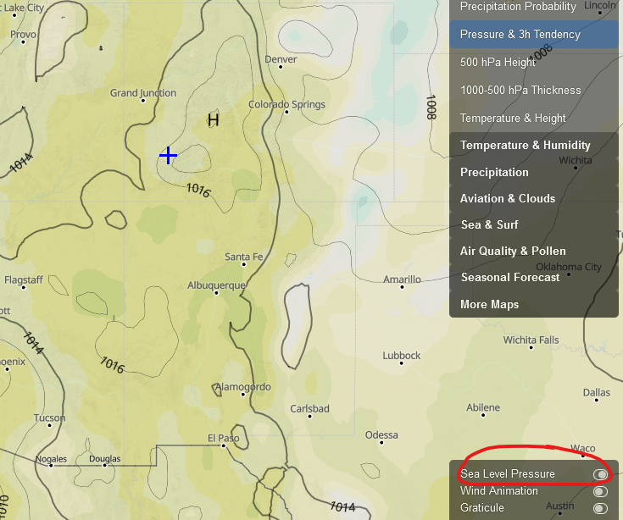The height and width of the screenshot is (520, 623).
Task: Click the blue crosshair location marker
Action: [168, 155]
